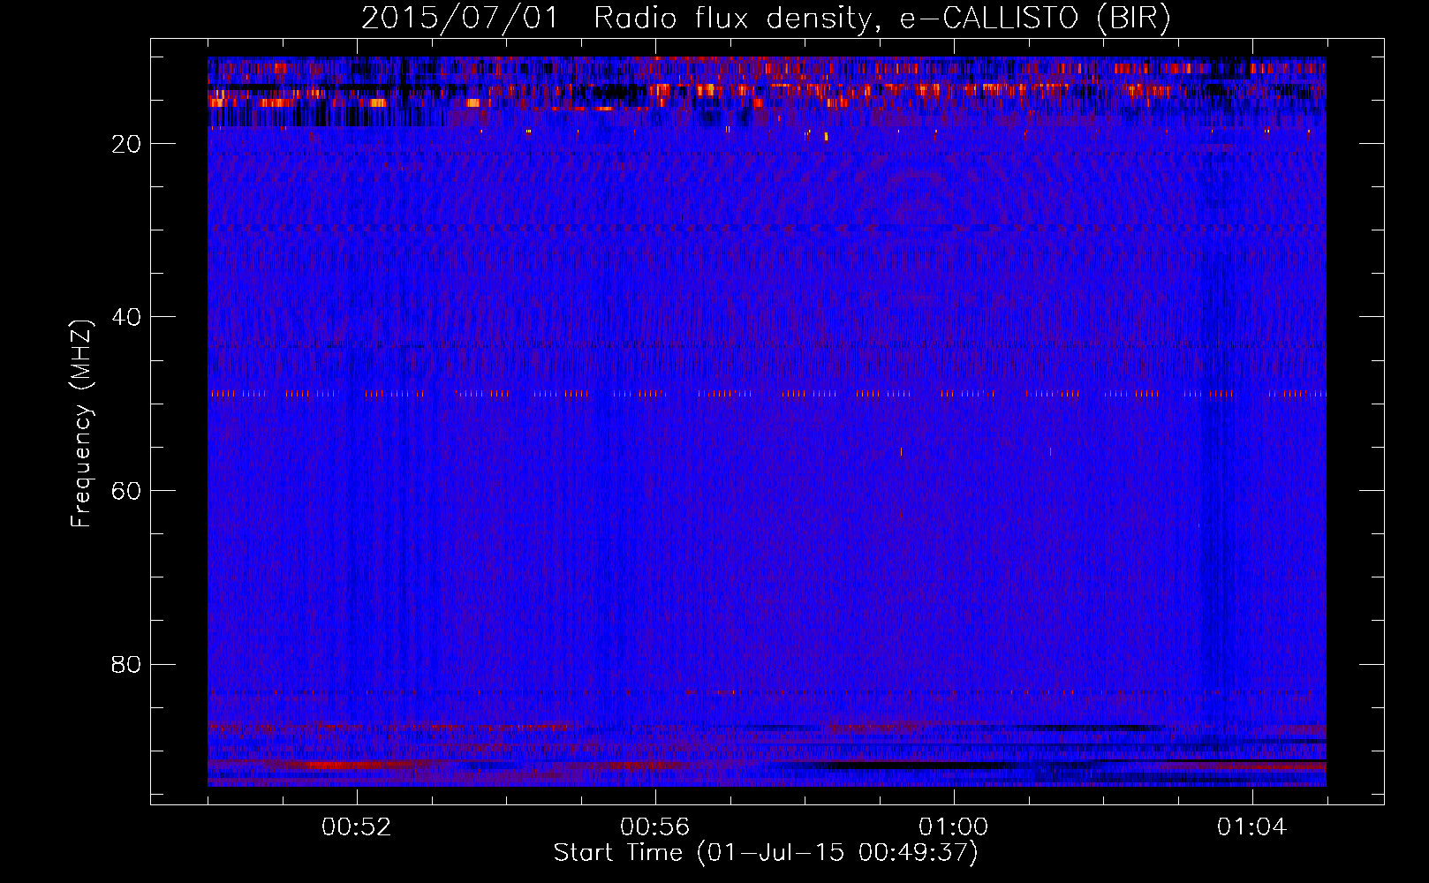The height and width of the screenshot is (883, 1429).
Task: Click the 01:00 time tick label
Action: [x=954, y=827]
